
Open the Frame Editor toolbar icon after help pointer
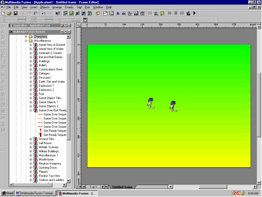pos(65,13)
